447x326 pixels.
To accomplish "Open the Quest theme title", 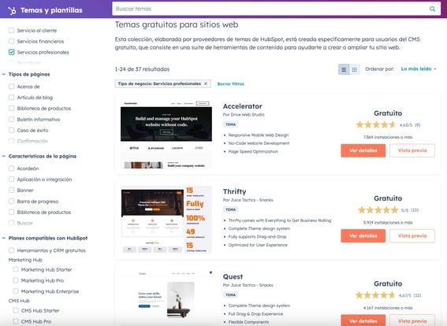I will coord(233,276).
